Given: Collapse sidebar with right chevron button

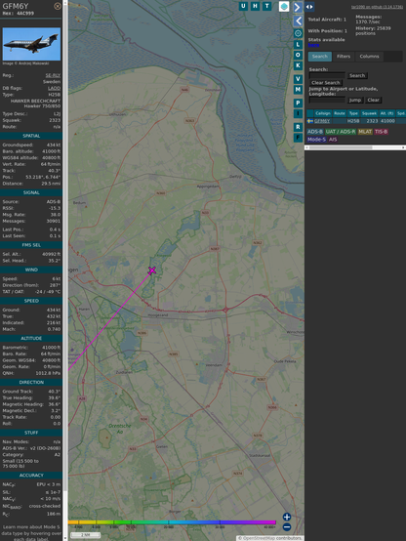Looking at the screenshot, I should click(x=298, y=7).
